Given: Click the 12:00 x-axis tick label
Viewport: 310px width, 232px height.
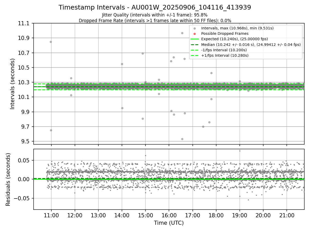Looking at the screenshot, I should point(75,215).
